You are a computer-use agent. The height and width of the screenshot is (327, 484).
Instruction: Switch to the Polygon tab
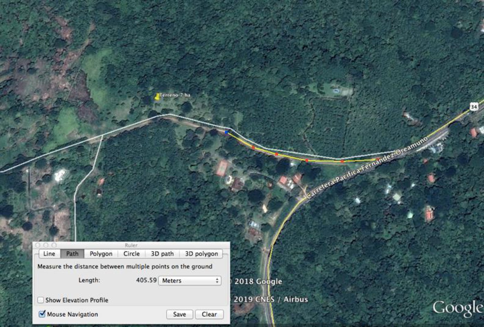coord(101,254)
